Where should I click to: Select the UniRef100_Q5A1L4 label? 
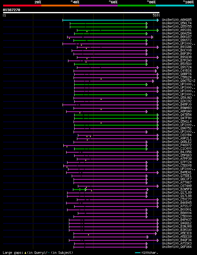(x=177, y=121)
